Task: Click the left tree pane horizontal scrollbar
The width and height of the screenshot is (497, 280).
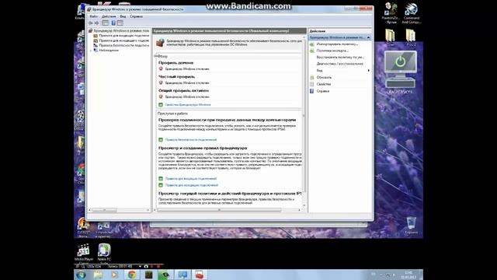Action: pos(105,210)
